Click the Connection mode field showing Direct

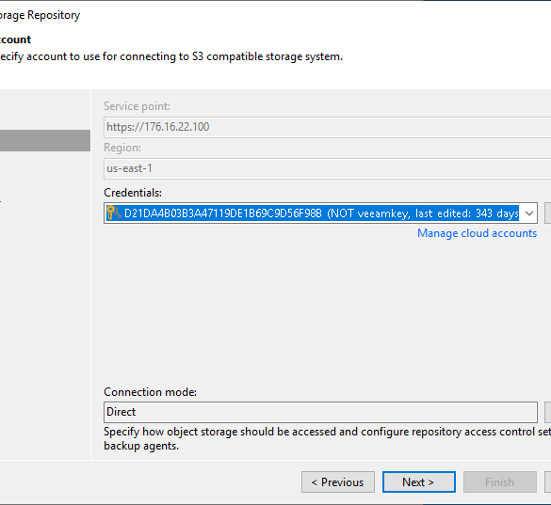(320, 412)
